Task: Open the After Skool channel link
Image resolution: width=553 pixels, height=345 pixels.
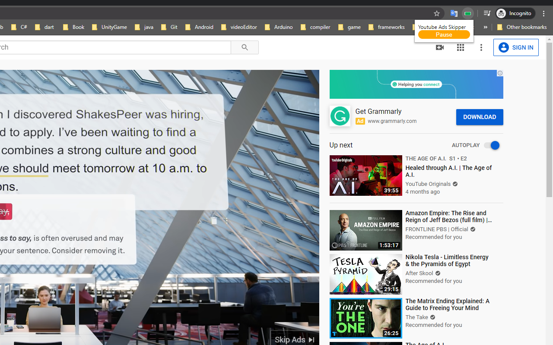Action: [419, 273]
